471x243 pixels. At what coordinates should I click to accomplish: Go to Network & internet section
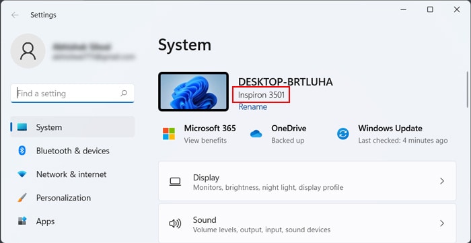73,174
